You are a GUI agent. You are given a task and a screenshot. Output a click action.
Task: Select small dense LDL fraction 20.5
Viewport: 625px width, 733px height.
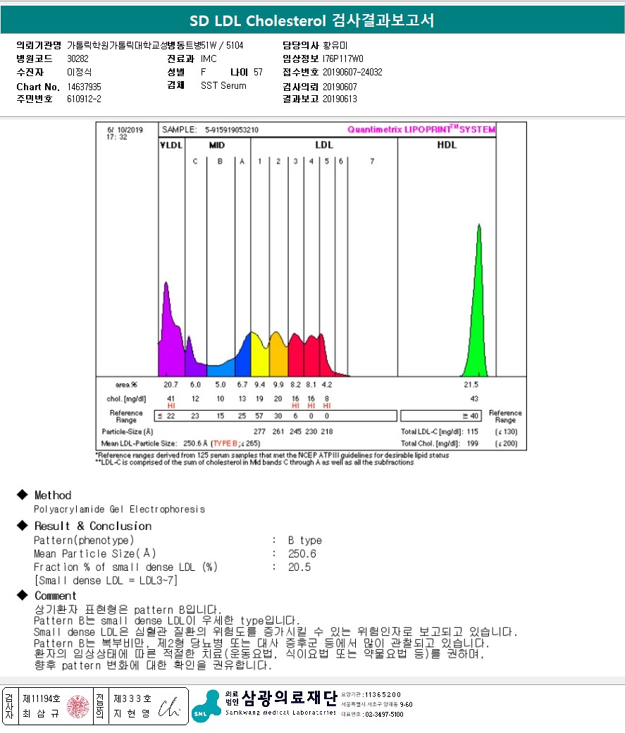[299, 567]
